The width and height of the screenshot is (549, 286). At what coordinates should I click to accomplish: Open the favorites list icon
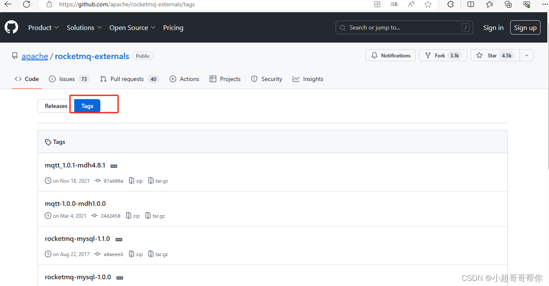[x=489, y=4]
